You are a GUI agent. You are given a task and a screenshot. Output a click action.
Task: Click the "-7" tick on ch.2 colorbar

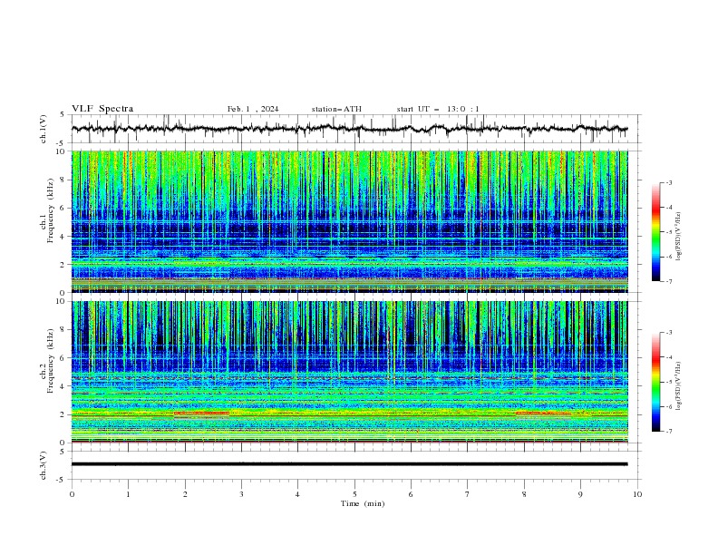pos(668,431)
